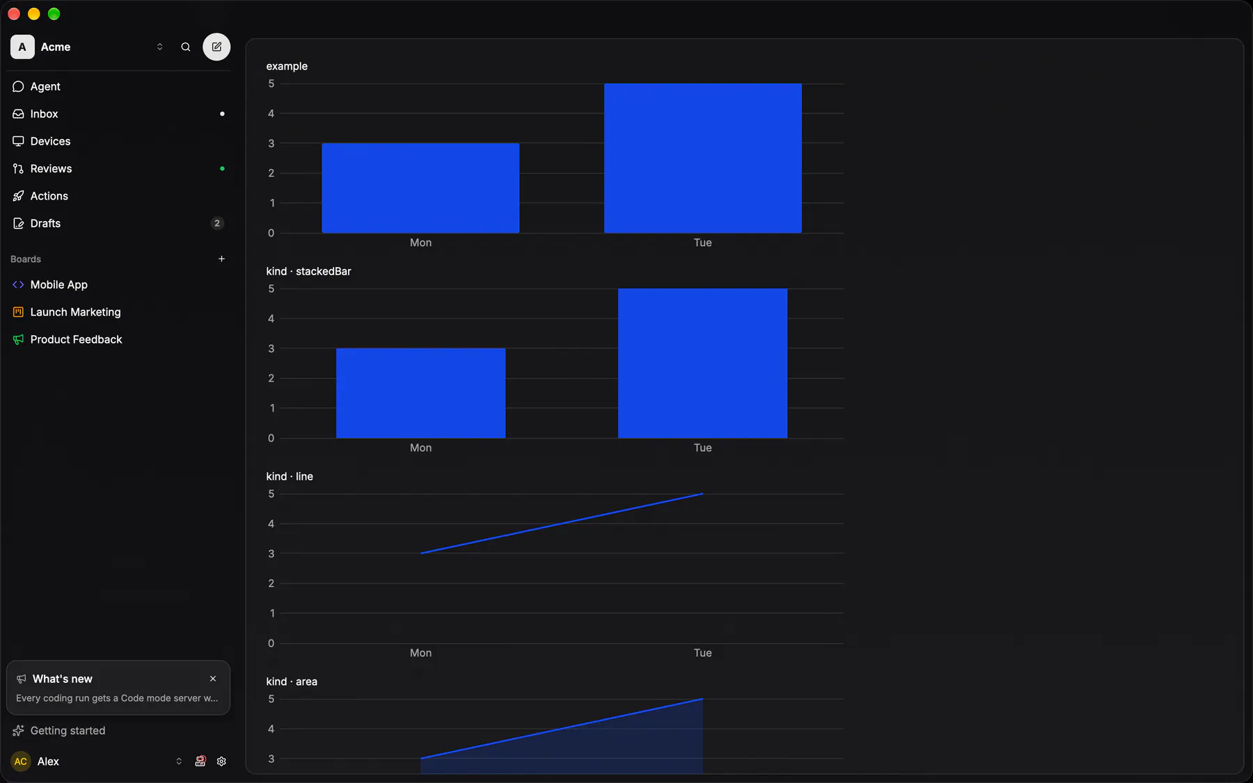
Task: Click the 'kind · line' chart title
Action: pos(290,476)
